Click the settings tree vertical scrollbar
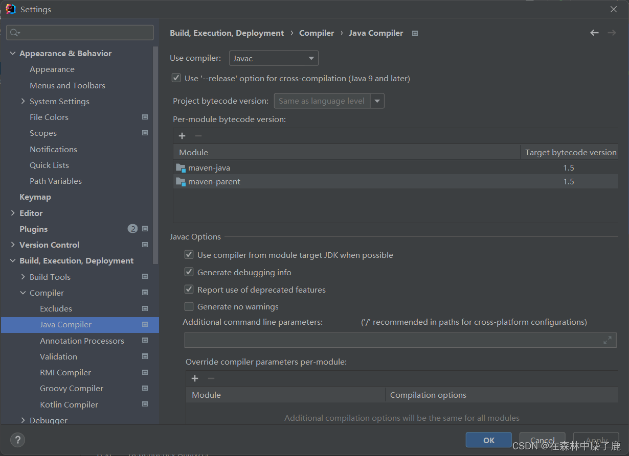The height and width of the screenshot is (456, 629). click(155, 156)
